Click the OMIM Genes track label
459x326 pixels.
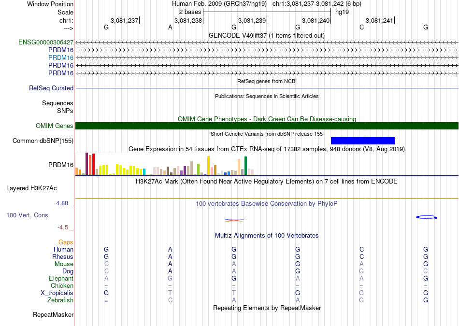55,126
